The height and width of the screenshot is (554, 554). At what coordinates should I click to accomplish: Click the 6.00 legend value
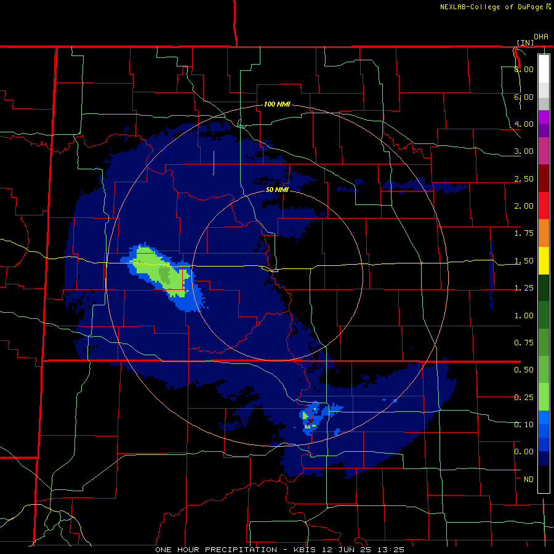tap(524, 97)
